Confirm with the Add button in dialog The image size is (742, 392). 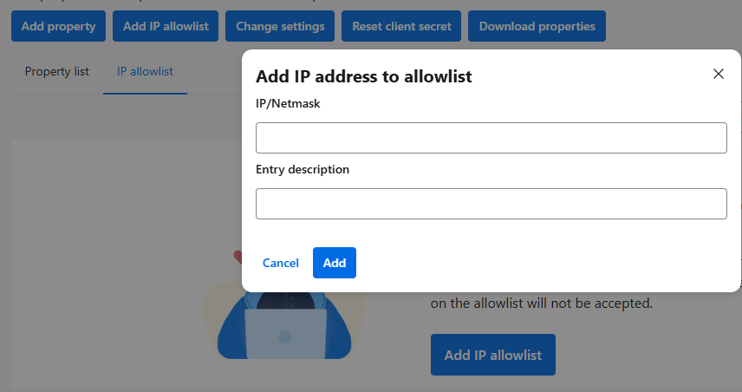[x=334, y=263]
